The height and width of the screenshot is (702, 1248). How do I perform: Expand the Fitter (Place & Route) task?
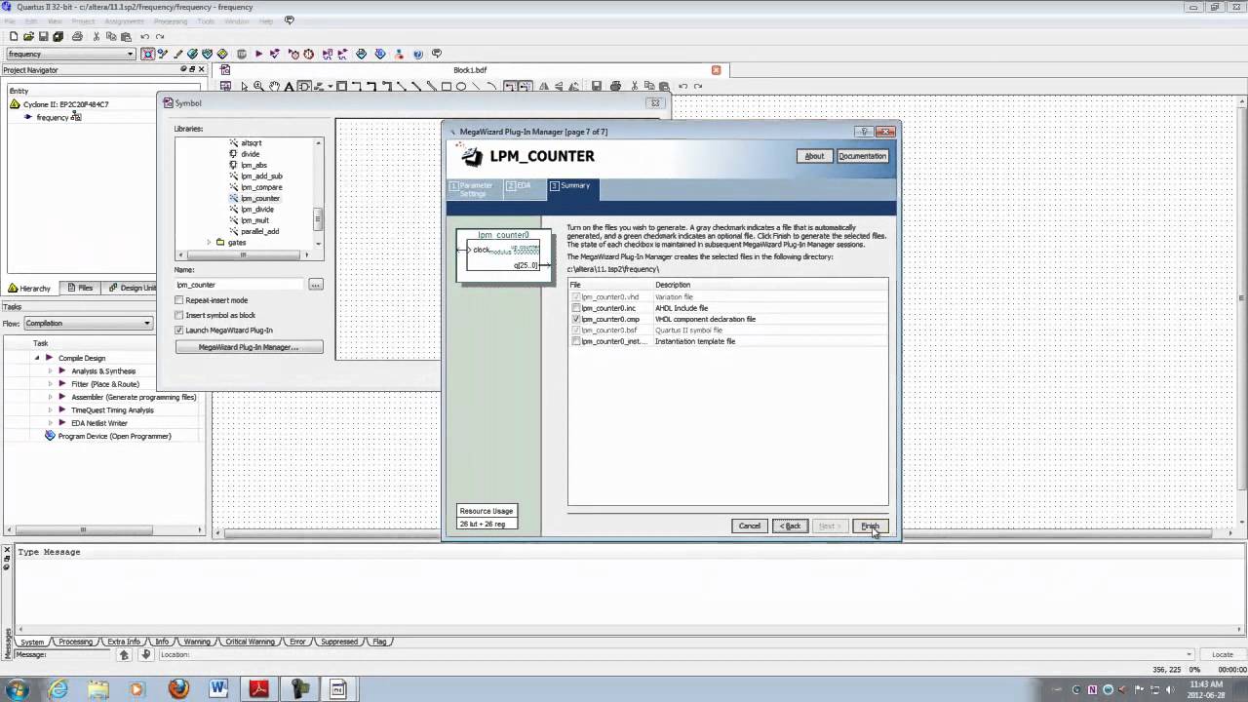[x=51, y=384]
